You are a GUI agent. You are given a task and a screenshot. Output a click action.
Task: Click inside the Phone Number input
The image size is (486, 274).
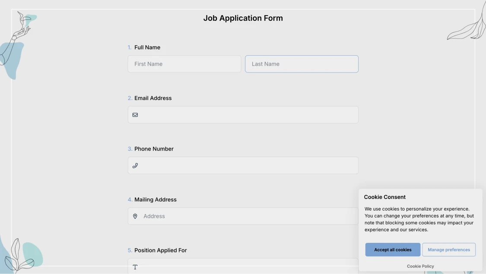243,165
